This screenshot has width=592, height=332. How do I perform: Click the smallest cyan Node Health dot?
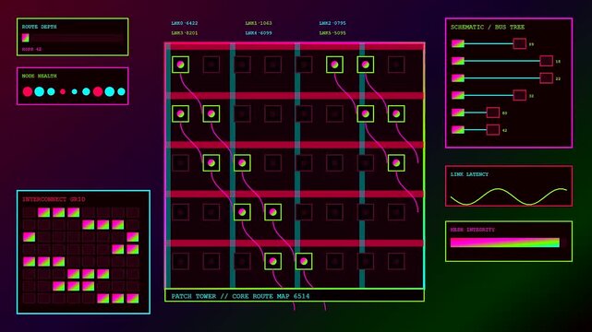[75, 91]
